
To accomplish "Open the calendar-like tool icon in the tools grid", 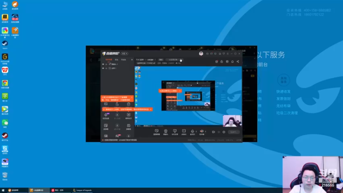I will pos(128,127).
